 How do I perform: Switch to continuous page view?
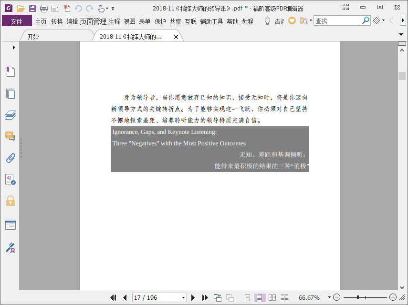coord(260,298)
